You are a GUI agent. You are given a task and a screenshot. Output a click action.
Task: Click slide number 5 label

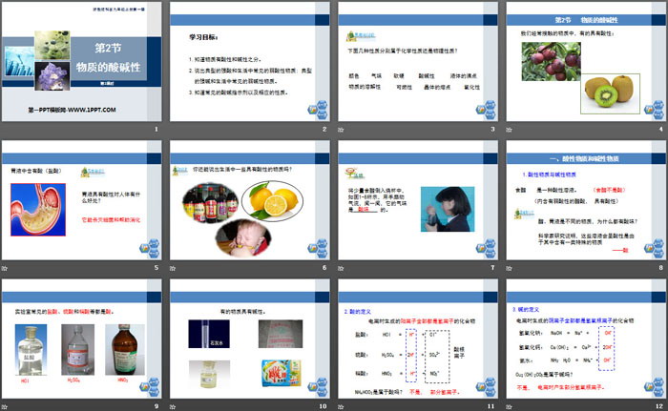click(157, 267)
